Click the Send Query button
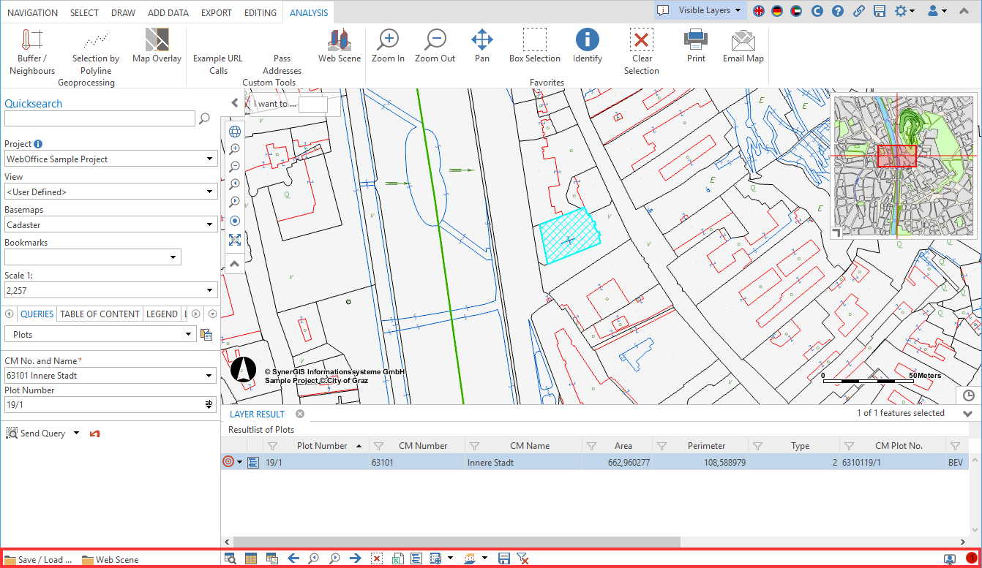982x568 pixels. tap(37, 433)
